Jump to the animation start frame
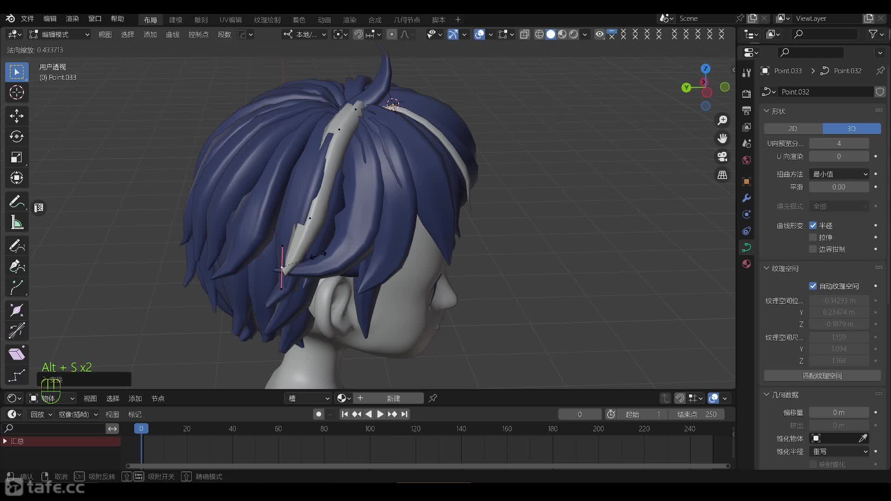Viewport: 891px width, 501px height. click(x=344, y=414)
